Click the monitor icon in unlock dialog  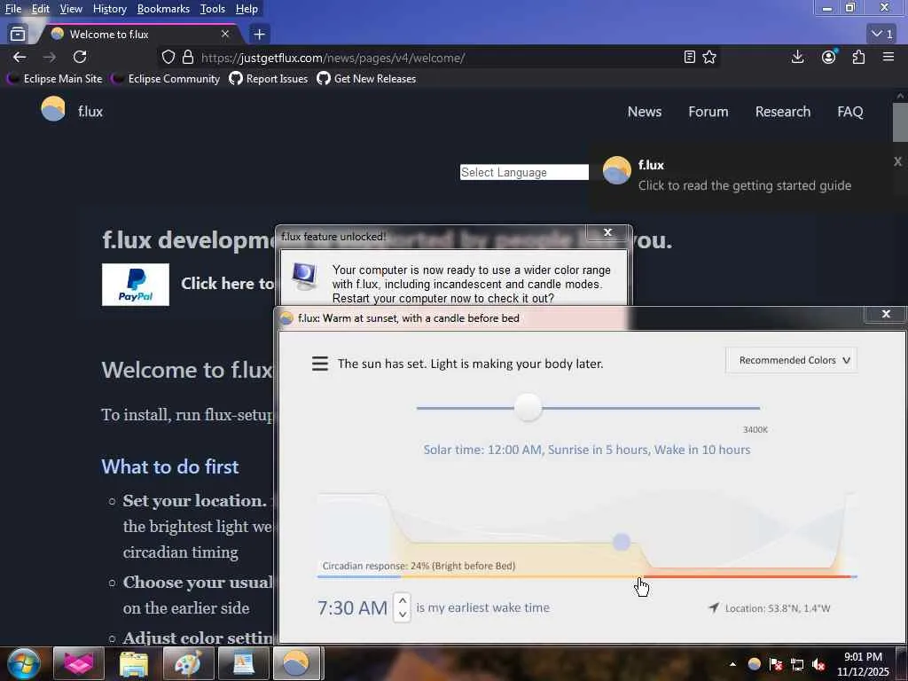[305, 276]
